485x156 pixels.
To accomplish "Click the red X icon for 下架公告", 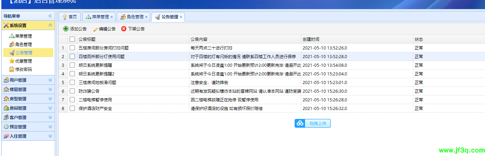I will tap(124, 29).
